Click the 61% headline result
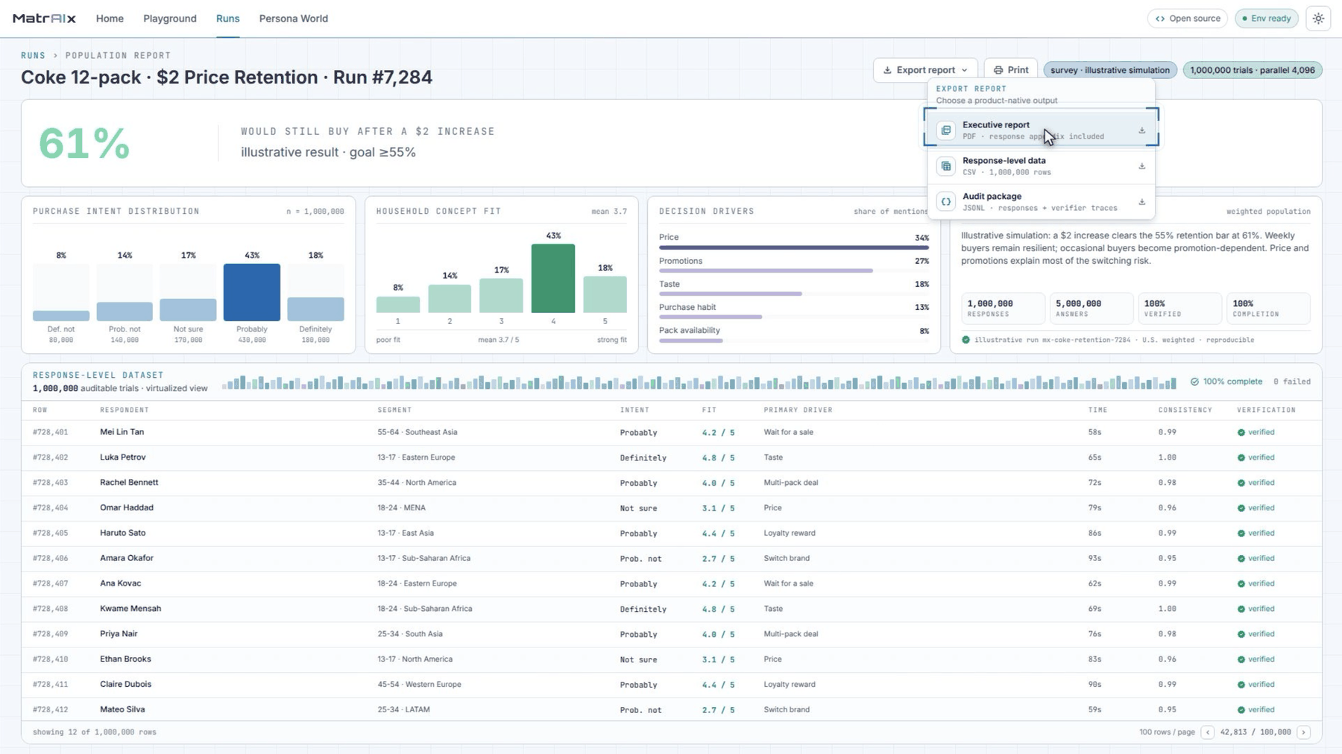The image size is (1342, 754). [84, 143]
